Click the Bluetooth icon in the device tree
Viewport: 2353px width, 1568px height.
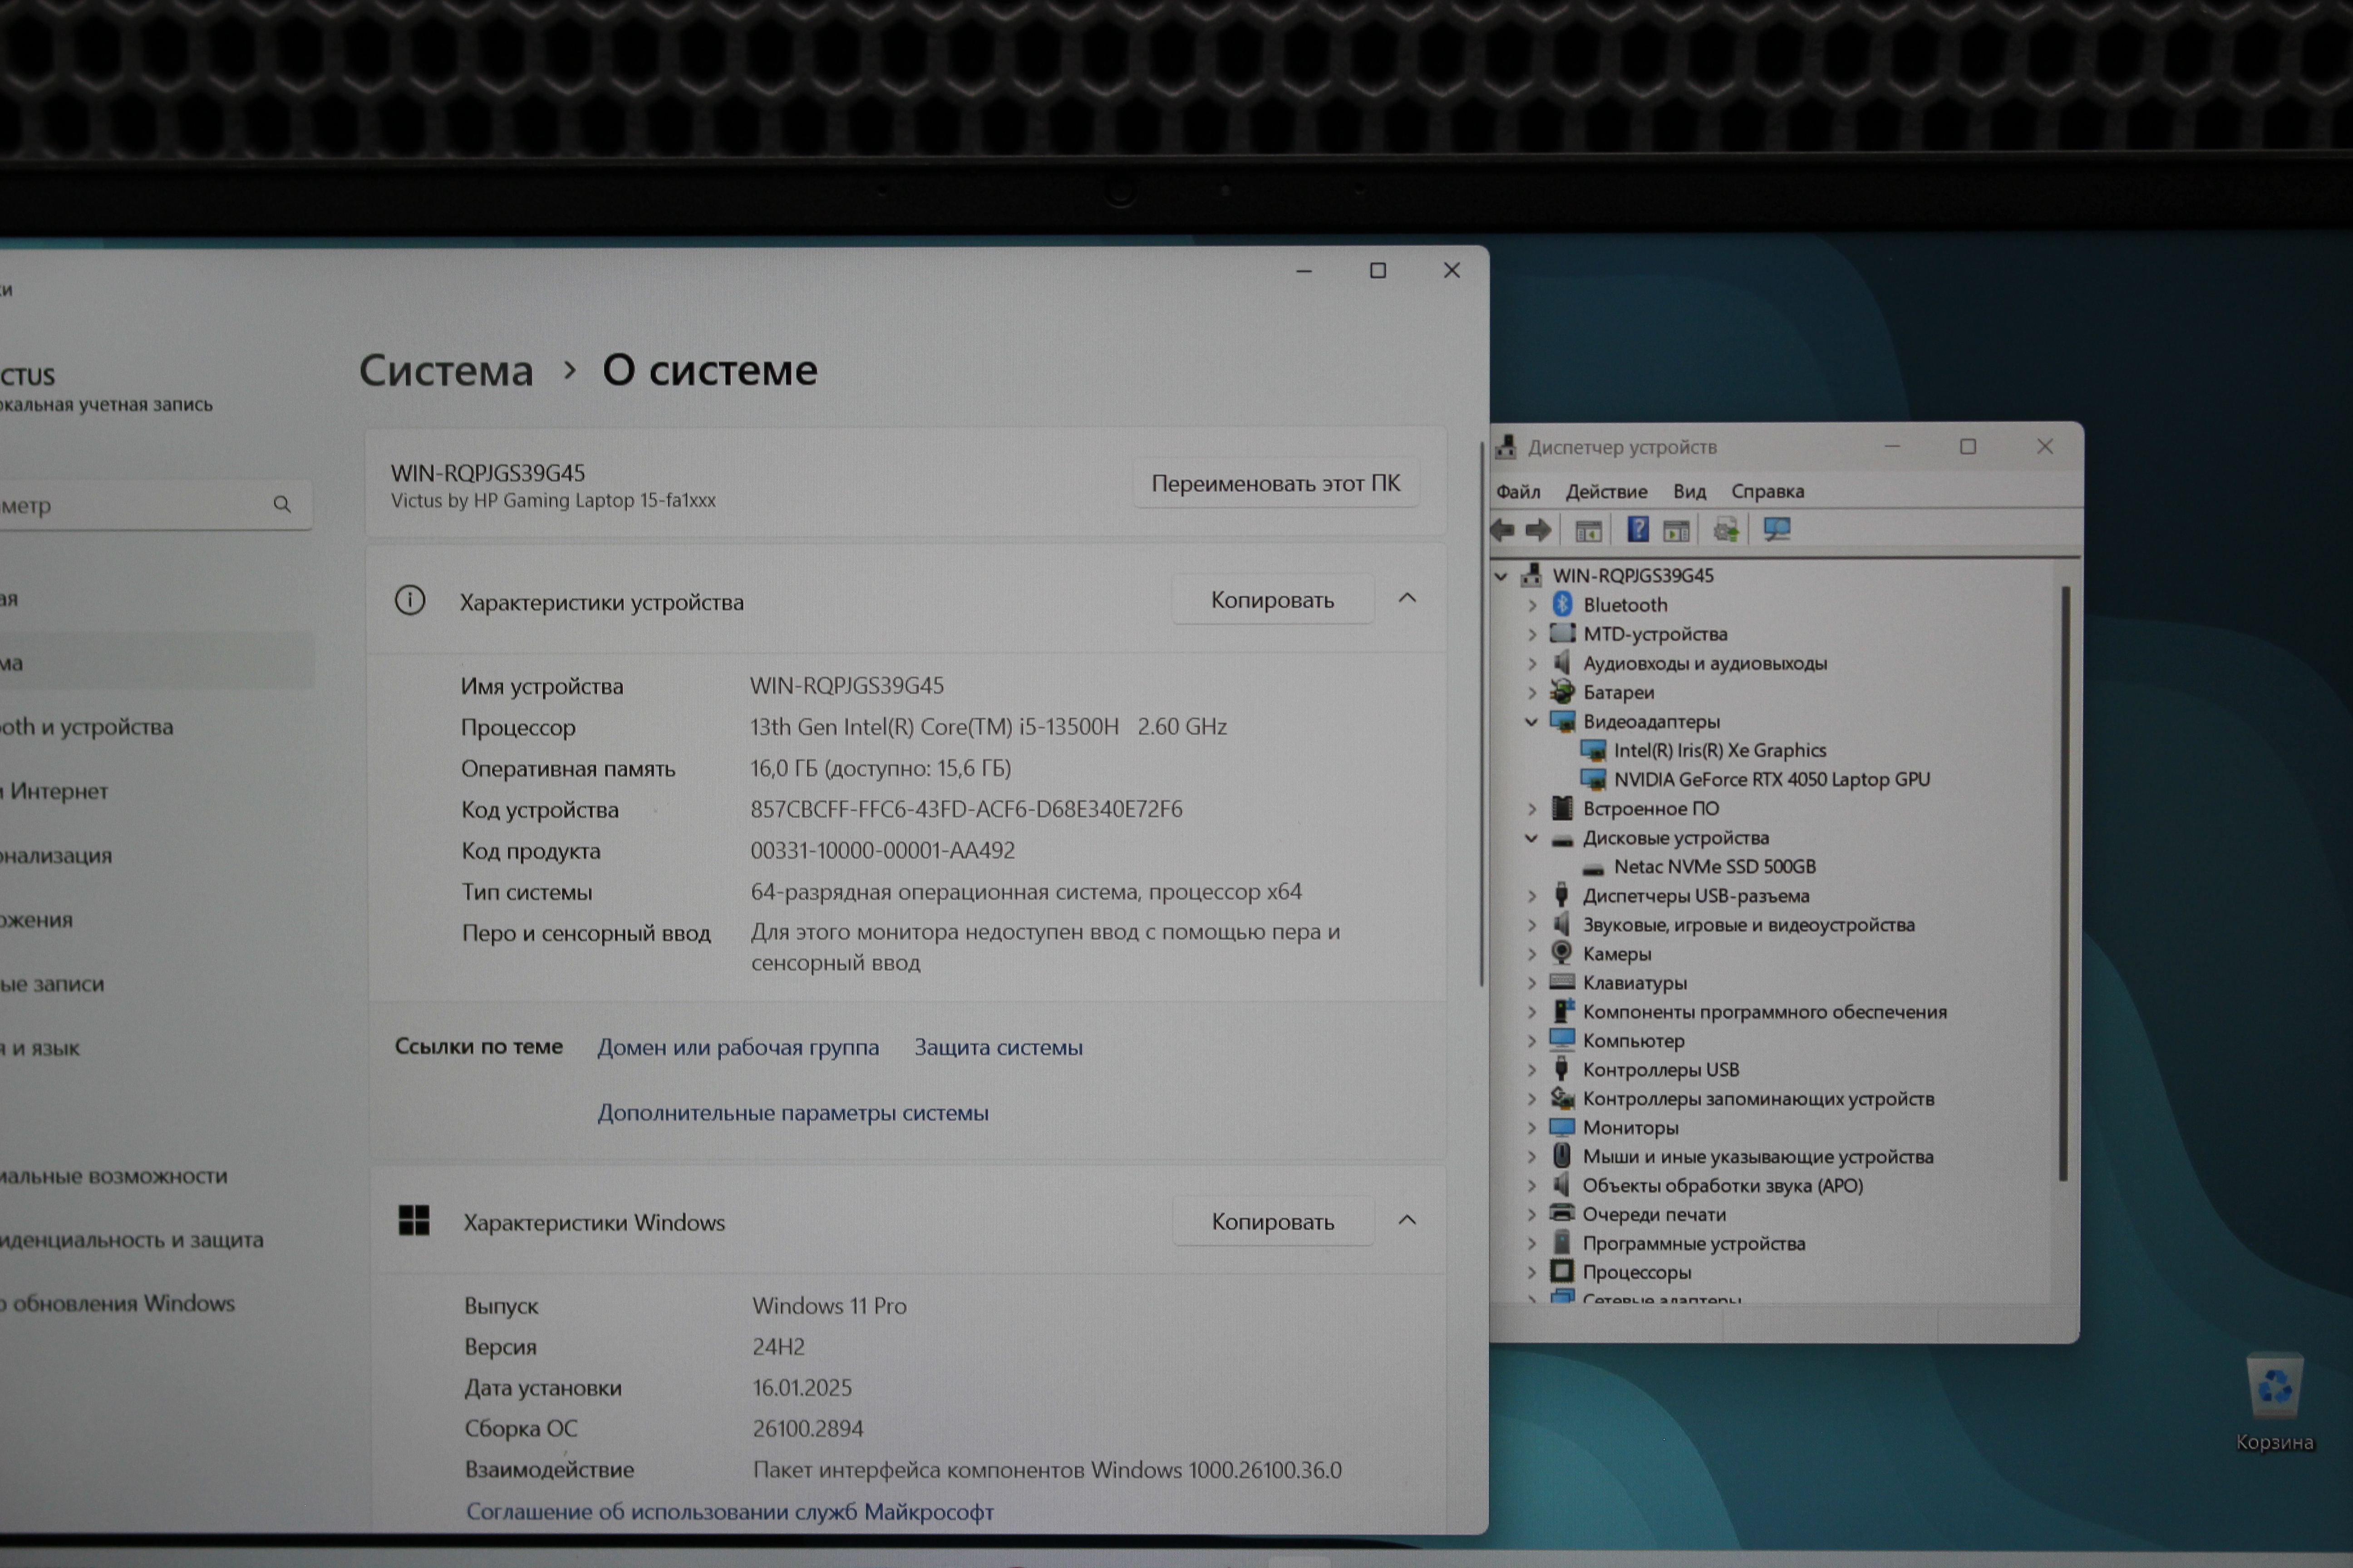point(1562,604)
